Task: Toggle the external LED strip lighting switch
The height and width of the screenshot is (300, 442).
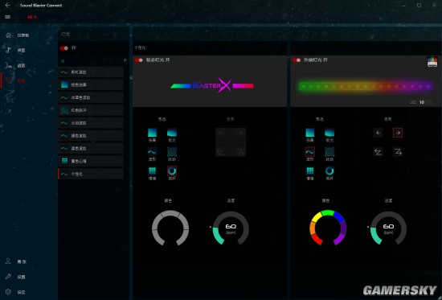Action: tap(297, 60)
